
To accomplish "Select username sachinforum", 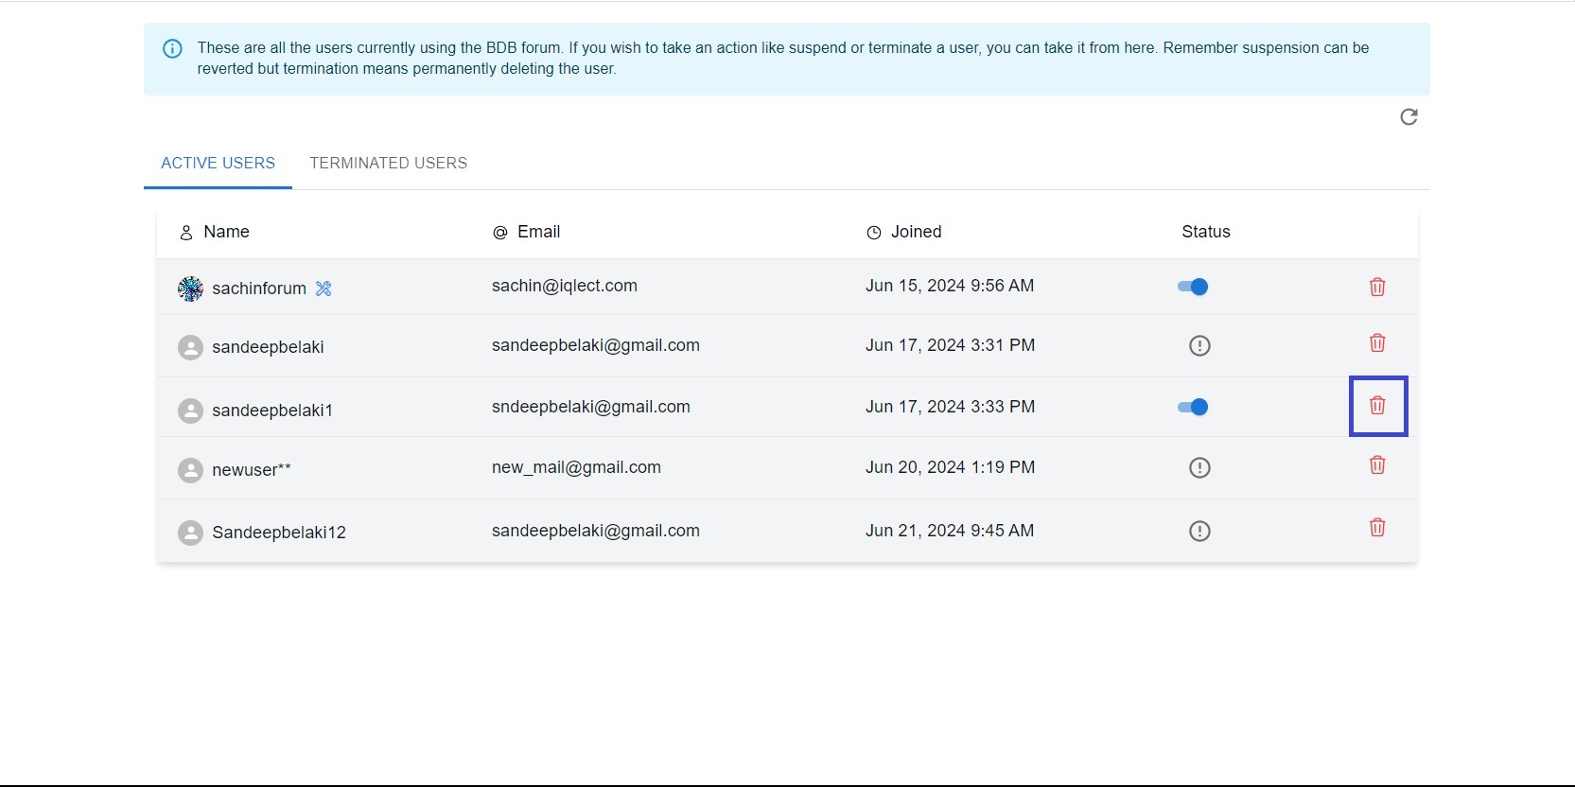I will [259, 289].
